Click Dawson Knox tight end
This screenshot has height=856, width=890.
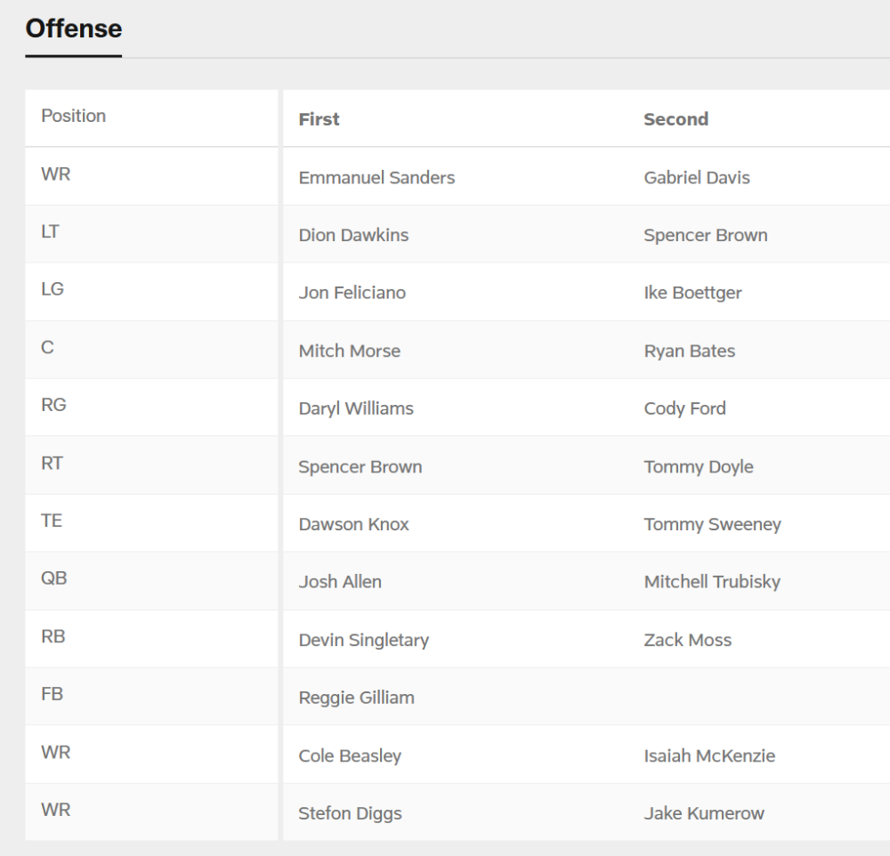(x=353, y=524)
